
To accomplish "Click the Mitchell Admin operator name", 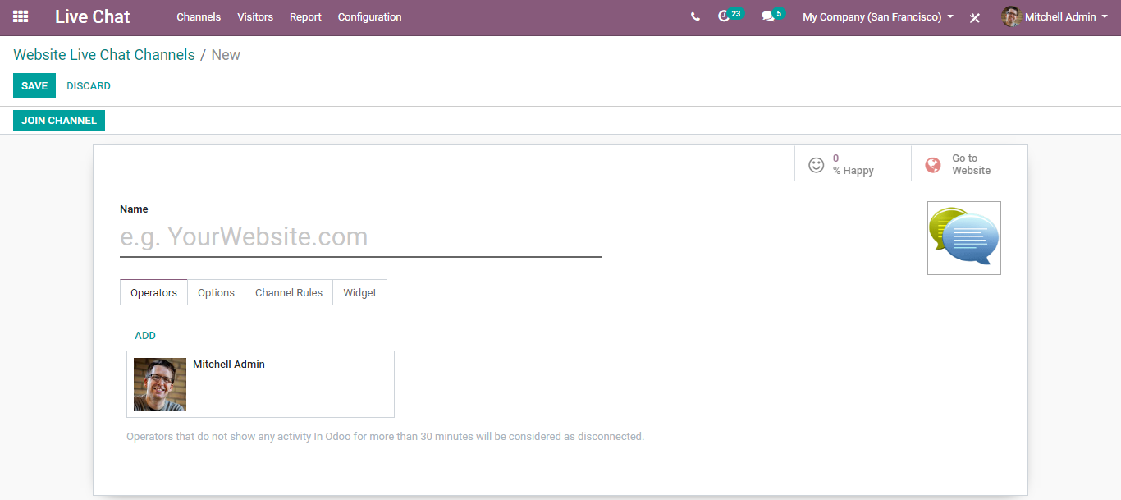I will pyautogui.click(x=229, y=364).
